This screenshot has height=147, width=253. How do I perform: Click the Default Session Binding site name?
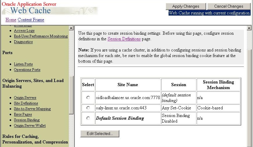[120, 118]
